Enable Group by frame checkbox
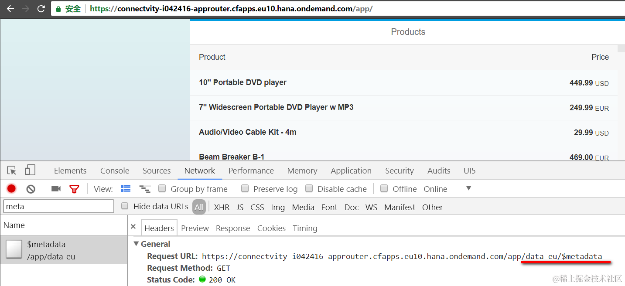625x286 pixels. click(162, 188)
